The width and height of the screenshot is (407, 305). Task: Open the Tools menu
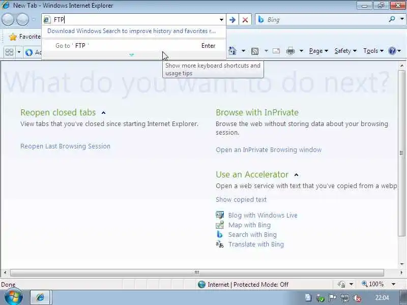coord(373,51)
